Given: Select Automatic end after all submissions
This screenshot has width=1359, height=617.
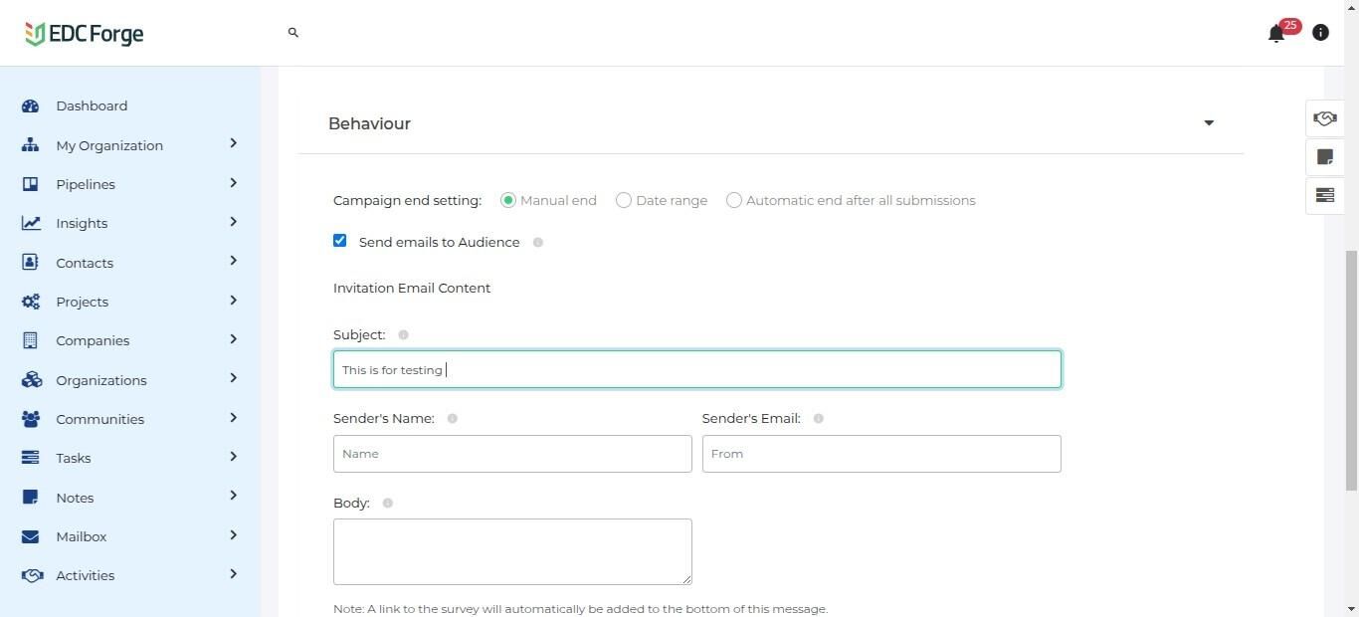Looking at the screenshot, I should pyautogui.click(x=734, y=200).
